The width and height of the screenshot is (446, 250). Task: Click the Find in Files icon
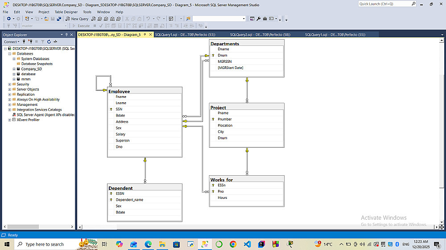[188, 19]
